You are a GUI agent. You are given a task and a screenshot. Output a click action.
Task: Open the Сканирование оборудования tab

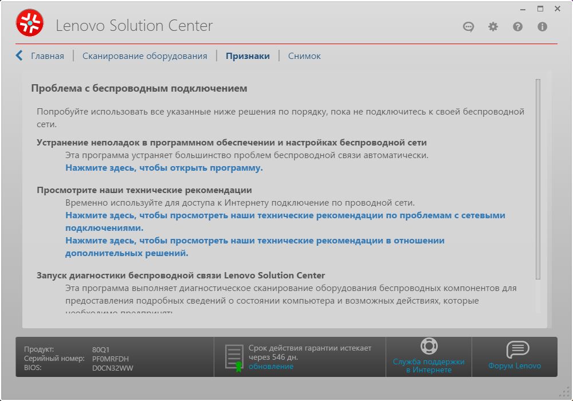tap(145, 56)
